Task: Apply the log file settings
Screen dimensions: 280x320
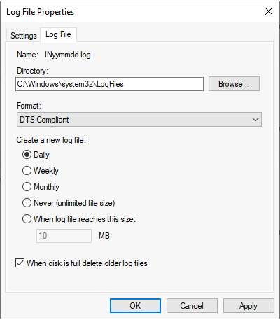Action: click(248, 306)
